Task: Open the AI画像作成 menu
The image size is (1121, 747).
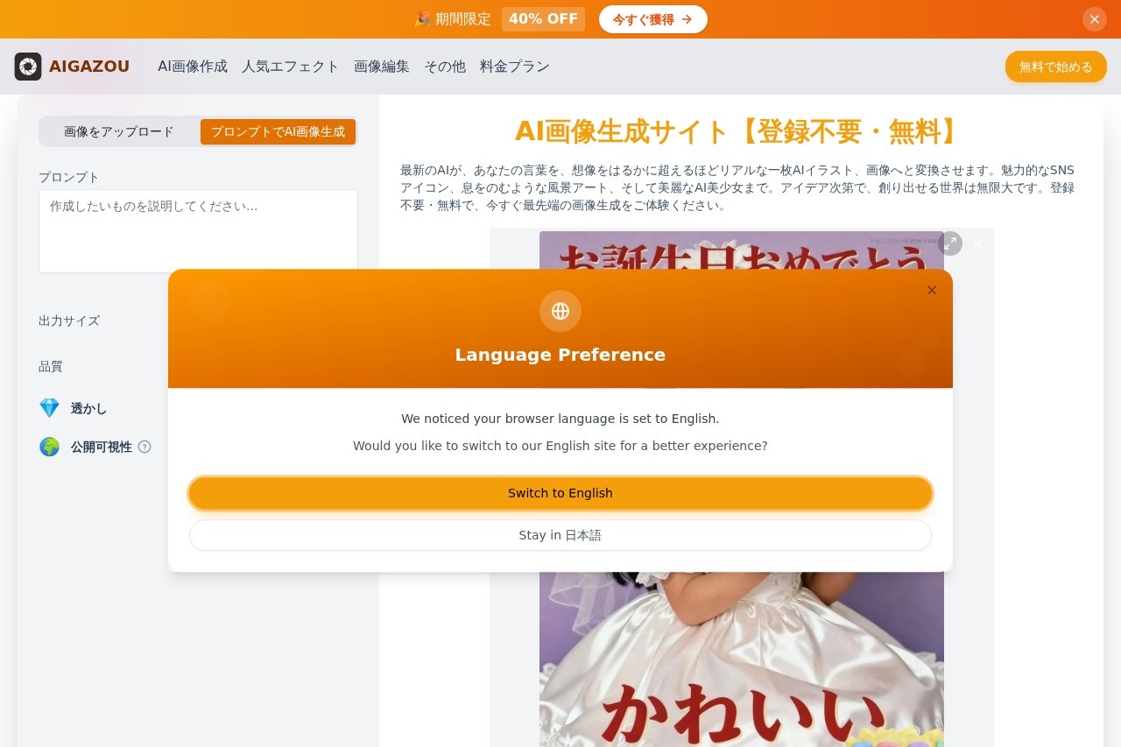Action: point(193,67)
